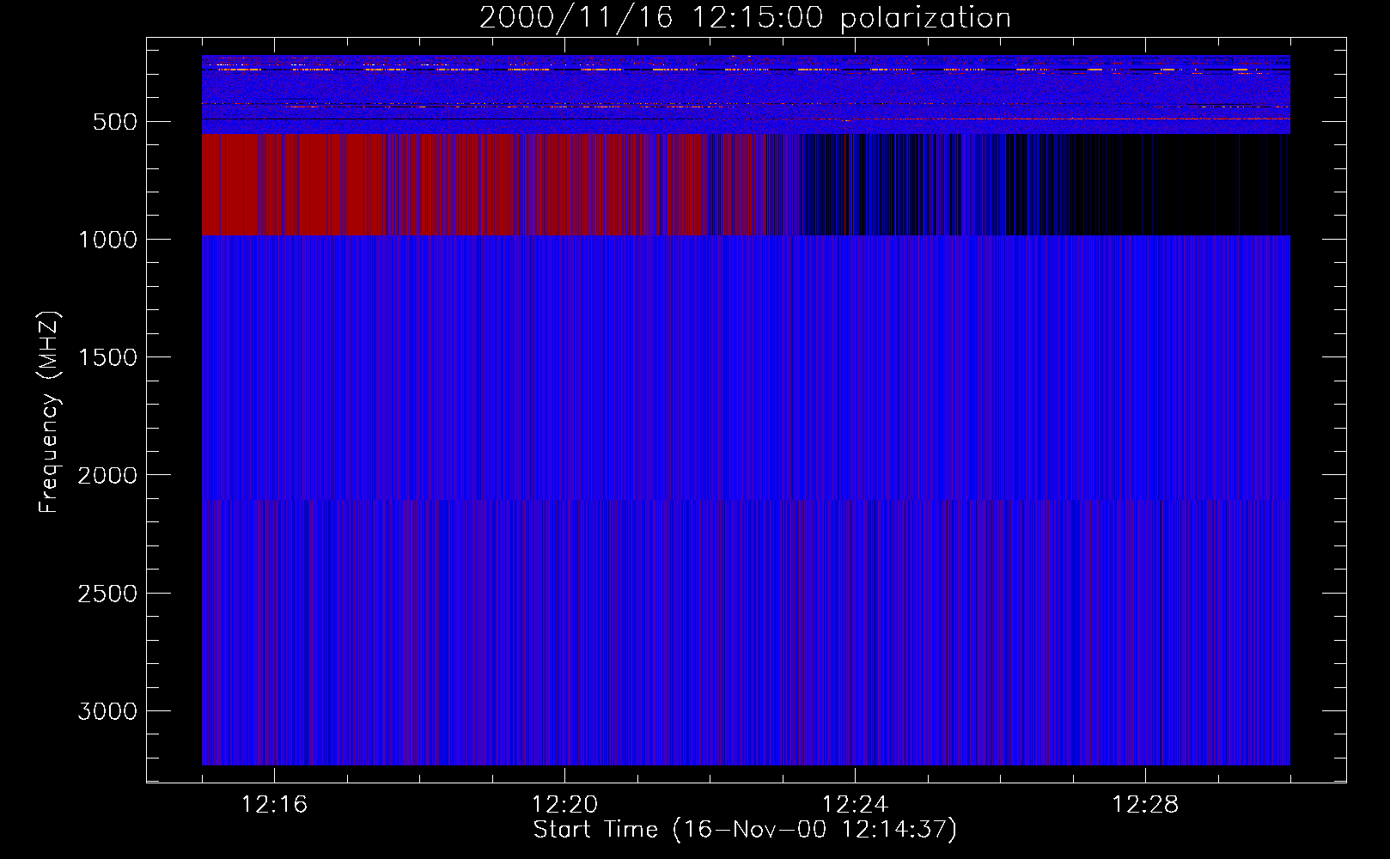The width and height of the screenshot is (1390, 859).
Task: Select the 'Frequency (MHZ)' axis label
Action: coord(49,411)
